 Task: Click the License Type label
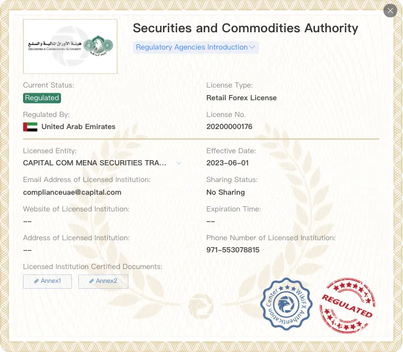coord(230,85)
